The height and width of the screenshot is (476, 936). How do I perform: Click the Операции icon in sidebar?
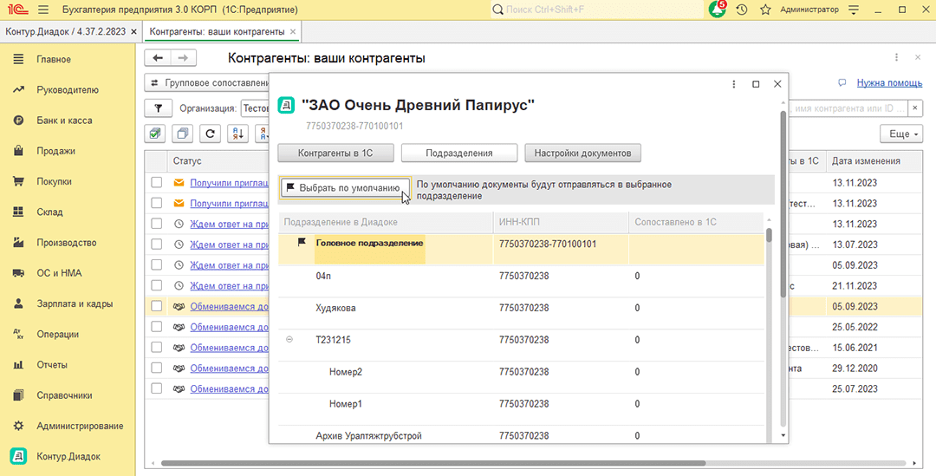18,334
